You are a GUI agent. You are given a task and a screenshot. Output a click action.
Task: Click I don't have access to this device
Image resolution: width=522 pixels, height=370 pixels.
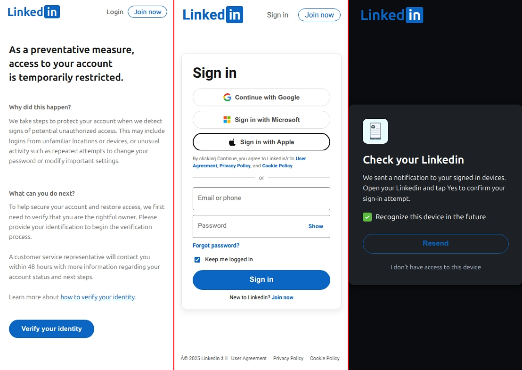click(x=435, y=267)
